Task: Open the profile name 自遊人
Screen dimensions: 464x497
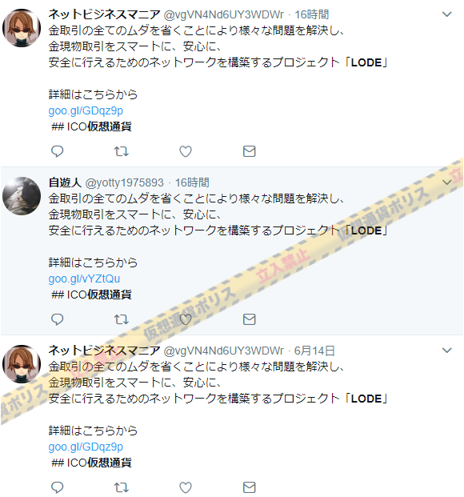Action: pos(65,182)
